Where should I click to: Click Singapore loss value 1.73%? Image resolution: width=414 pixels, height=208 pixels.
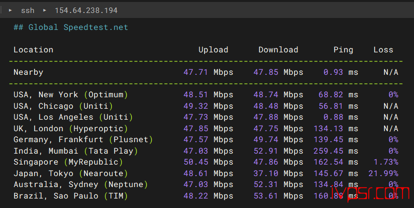[385, 162]
